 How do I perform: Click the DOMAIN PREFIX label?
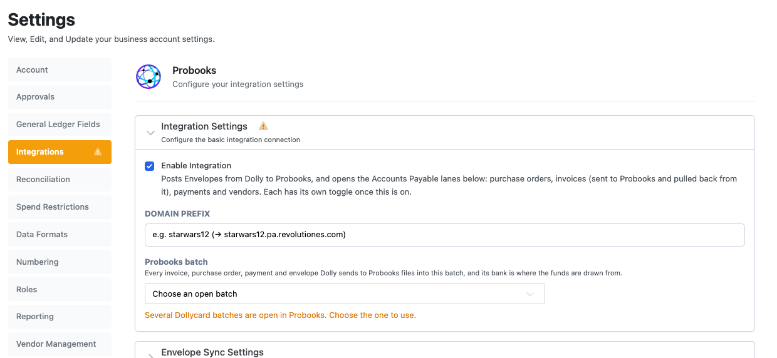[177, 214]
